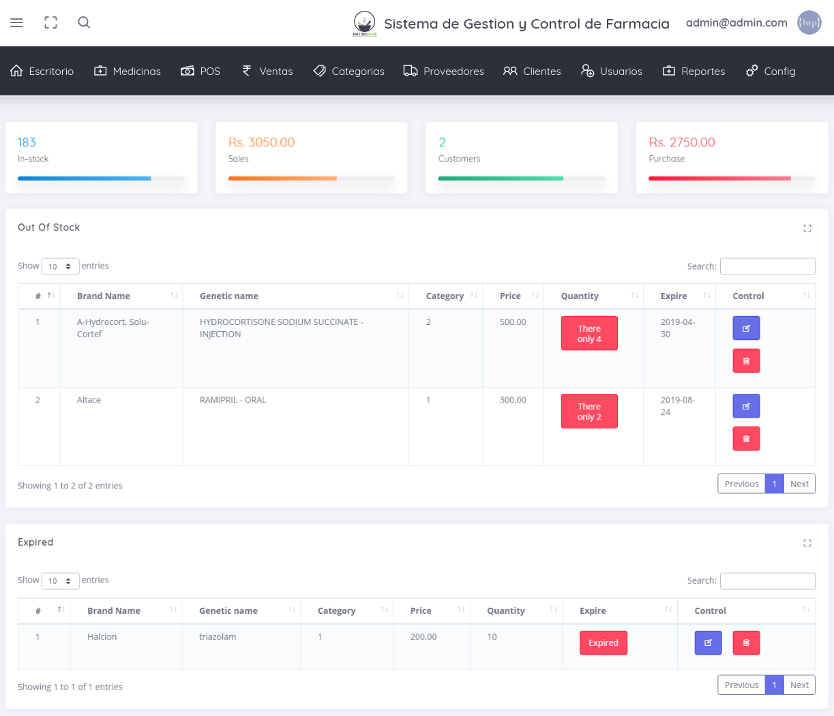
Task: Select page 1 in Out Of Stock pagination
Action: tap(774, 484)
